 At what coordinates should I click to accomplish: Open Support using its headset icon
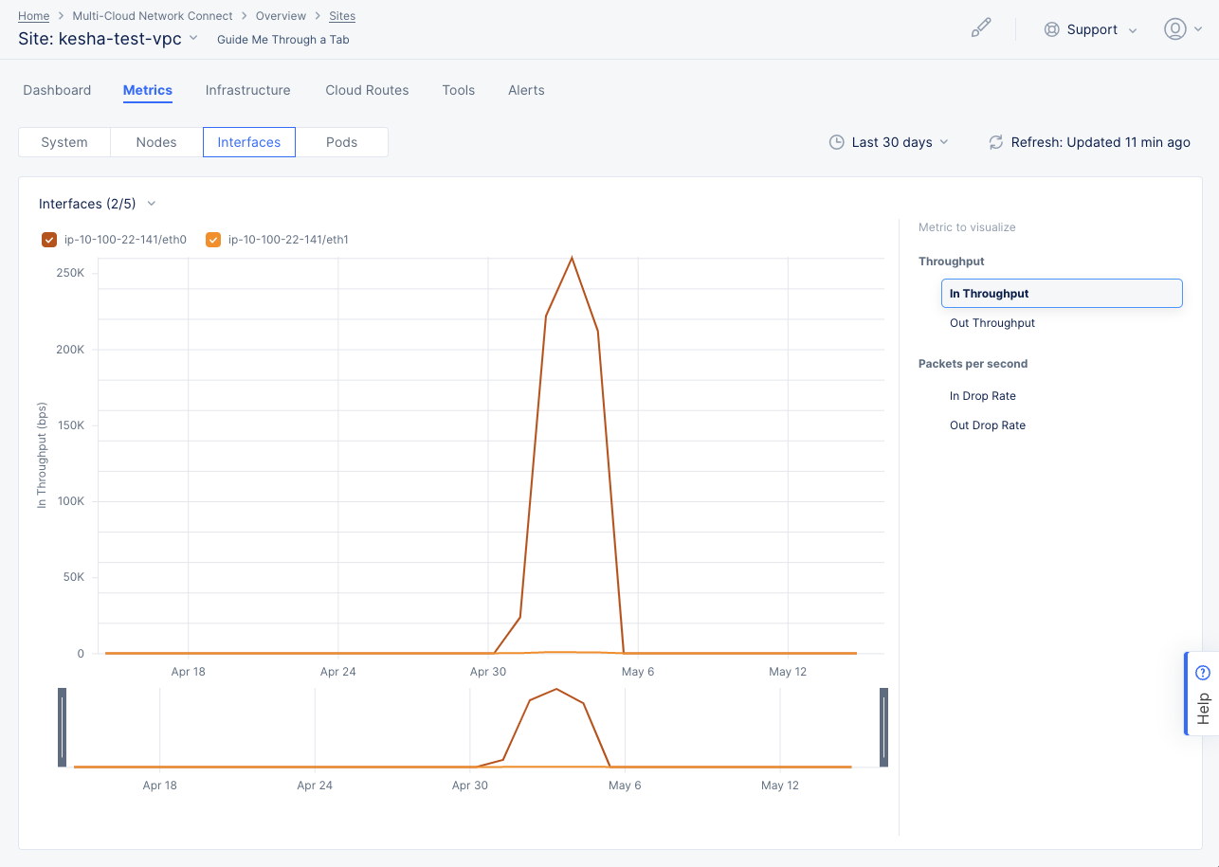coord(1052,29)
